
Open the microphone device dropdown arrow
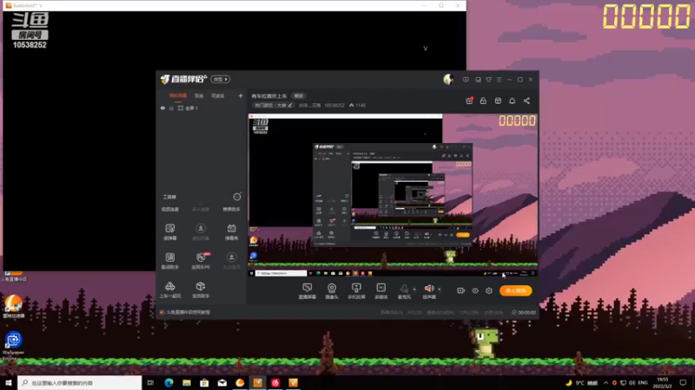coord(414,289)
